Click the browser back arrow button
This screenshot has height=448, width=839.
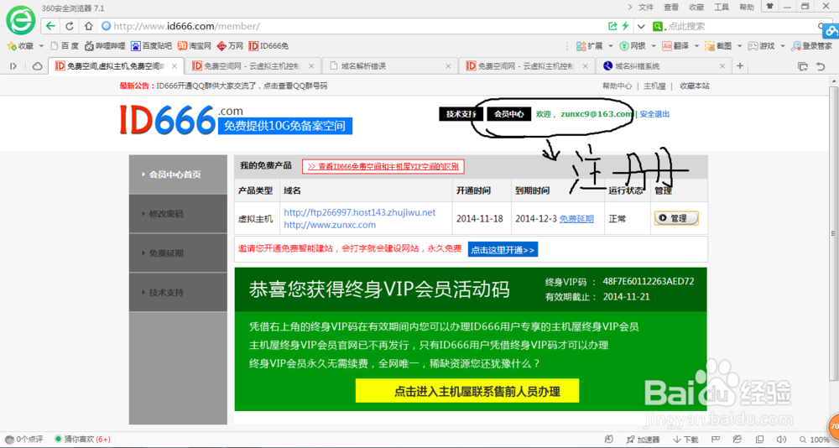(x=51, y=26)
